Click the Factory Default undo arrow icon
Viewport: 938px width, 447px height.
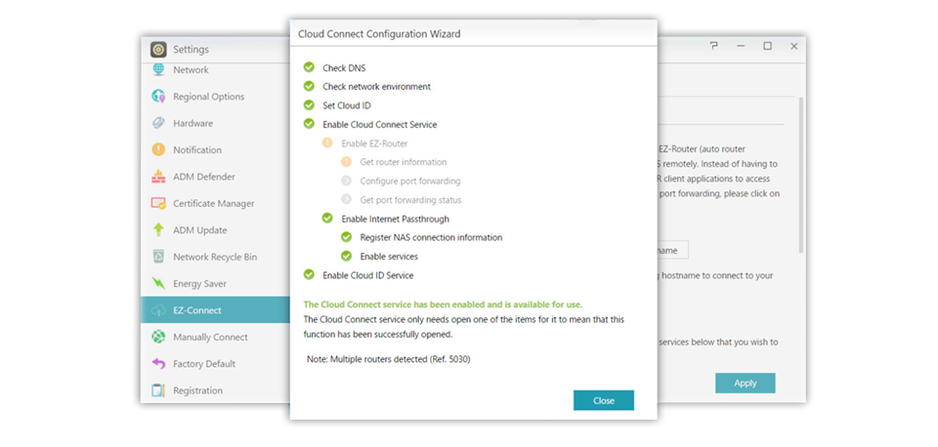pos(158,363)
